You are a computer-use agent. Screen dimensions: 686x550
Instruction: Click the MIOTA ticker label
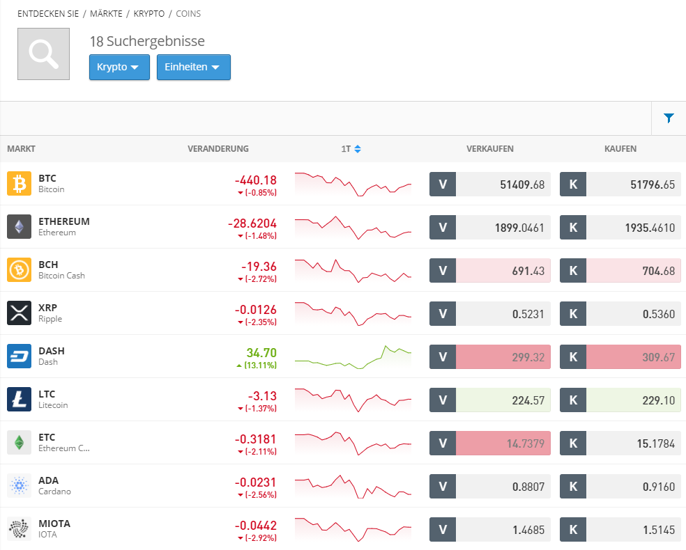[54, 524]
